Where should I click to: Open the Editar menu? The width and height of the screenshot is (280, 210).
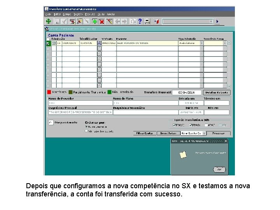pos(57,14)
